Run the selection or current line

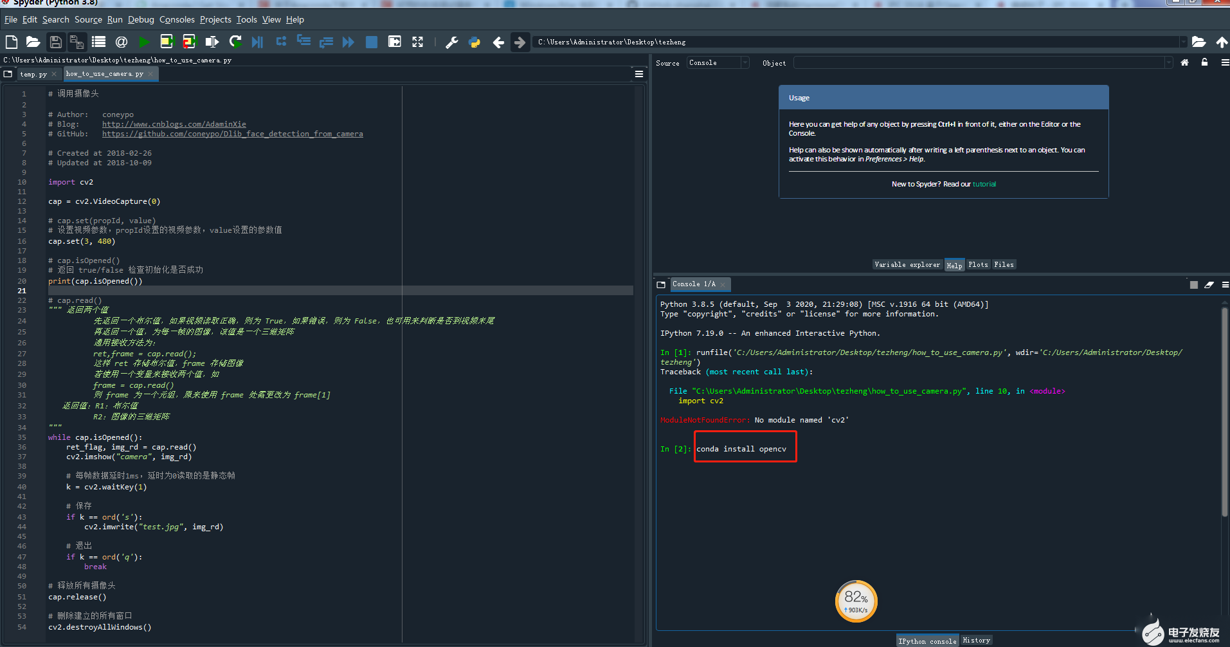pyautogui.click(x=212, y=42)
